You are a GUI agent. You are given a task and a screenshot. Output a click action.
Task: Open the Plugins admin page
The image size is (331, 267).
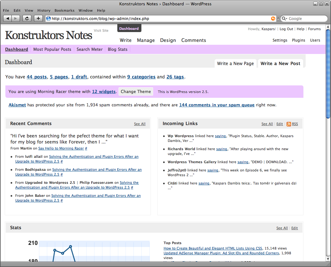tap(298, 40)
